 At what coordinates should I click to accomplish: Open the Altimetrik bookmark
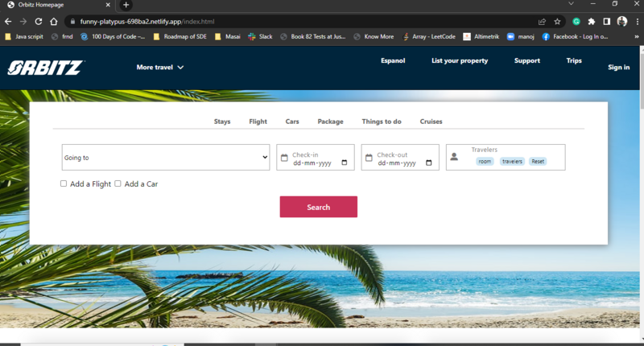(x=481, y=36)
